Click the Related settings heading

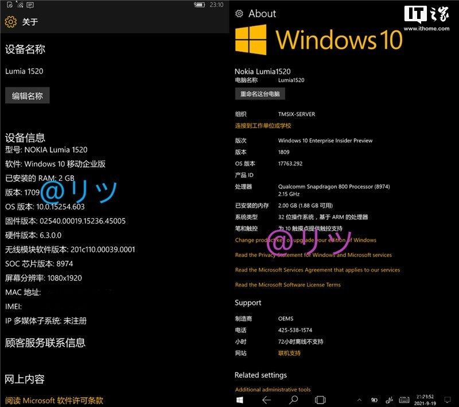coord(261,375)
